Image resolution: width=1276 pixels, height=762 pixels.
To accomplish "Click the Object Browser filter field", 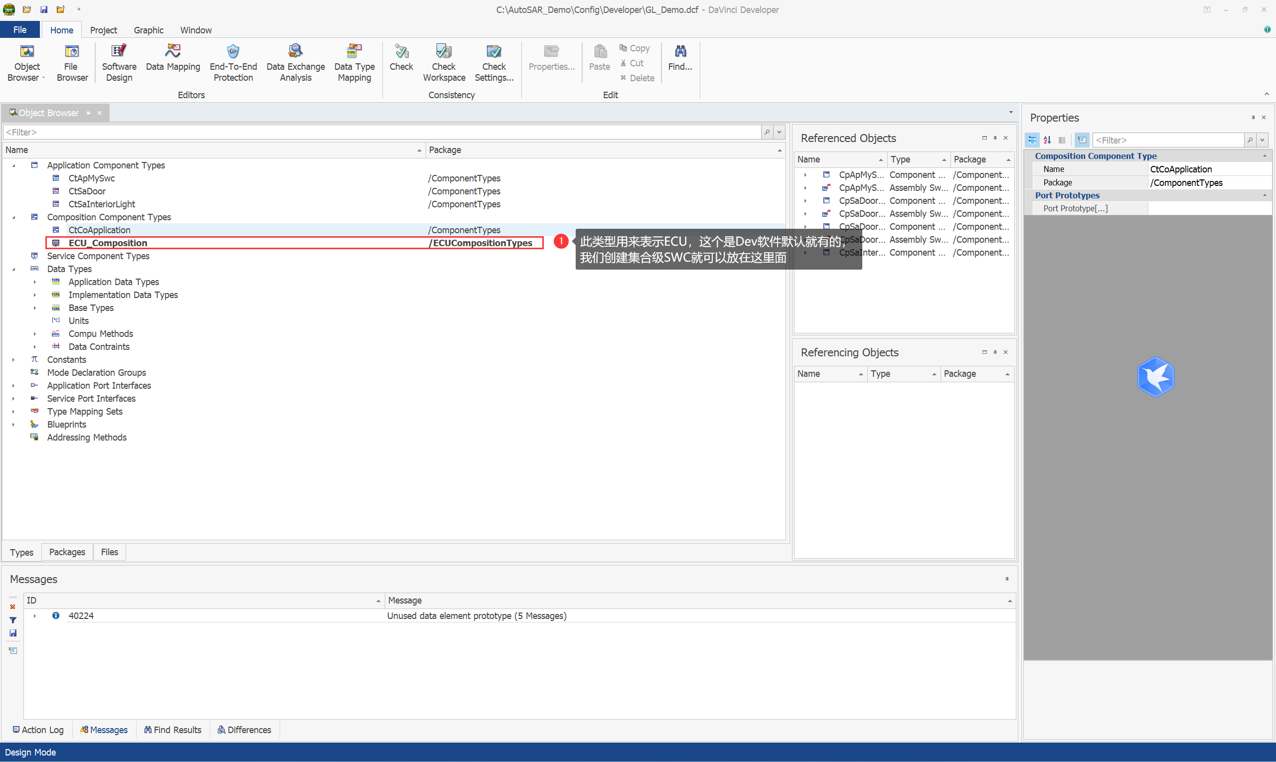I will pyautogui.click(x=380, y=132).
